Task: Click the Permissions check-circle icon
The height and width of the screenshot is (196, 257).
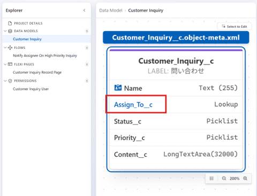Action: [x=10, y=81]
